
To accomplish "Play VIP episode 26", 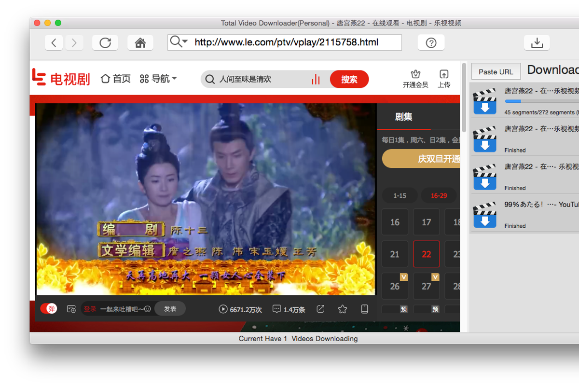I will tap(395, 286).
